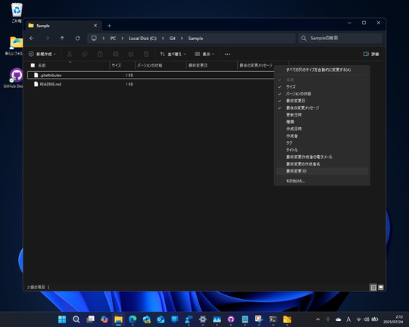Expand the 新規作成 dropdown
The width and height of the screenshot is (409, 327).
coord(42,54)
